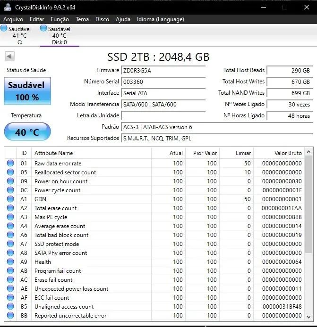Click the 40 °C temperature button
The width and height of the screenshot is (317, 327).
(x=27, y=132)
